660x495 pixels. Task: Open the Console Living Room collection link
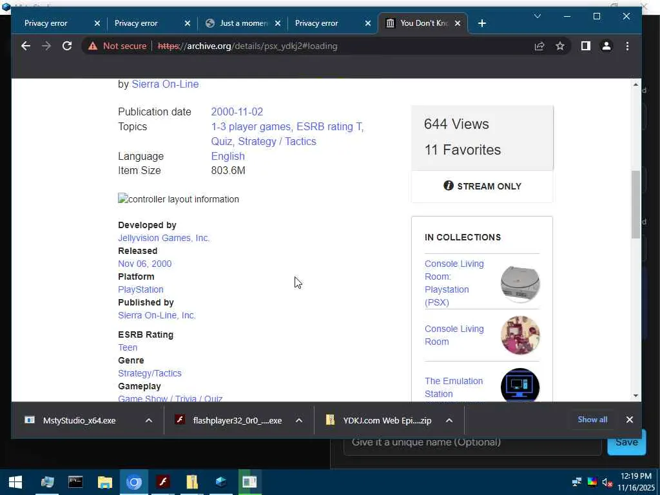(454, 335)
